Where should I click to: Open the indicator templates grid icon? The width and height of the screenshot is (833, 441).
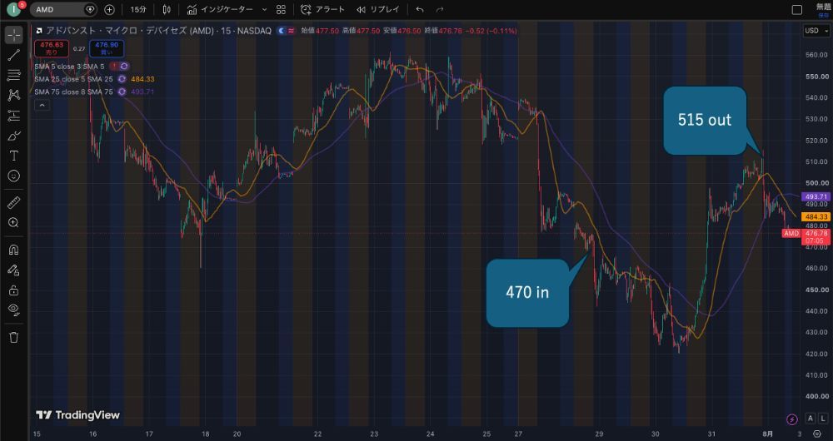[281, 9]
